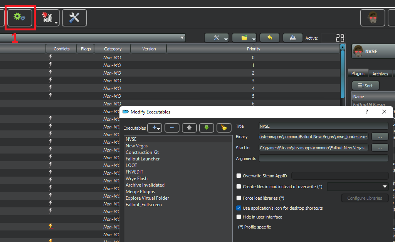This screenshot has width=395, height=242.
Task: Click the broom reset executables button
Action: pyautogui.click(x=224, y=128)
